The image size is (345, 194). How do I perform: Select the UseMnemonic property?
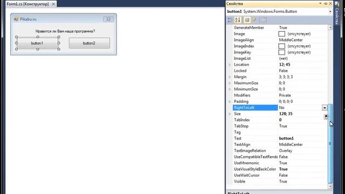280,163
